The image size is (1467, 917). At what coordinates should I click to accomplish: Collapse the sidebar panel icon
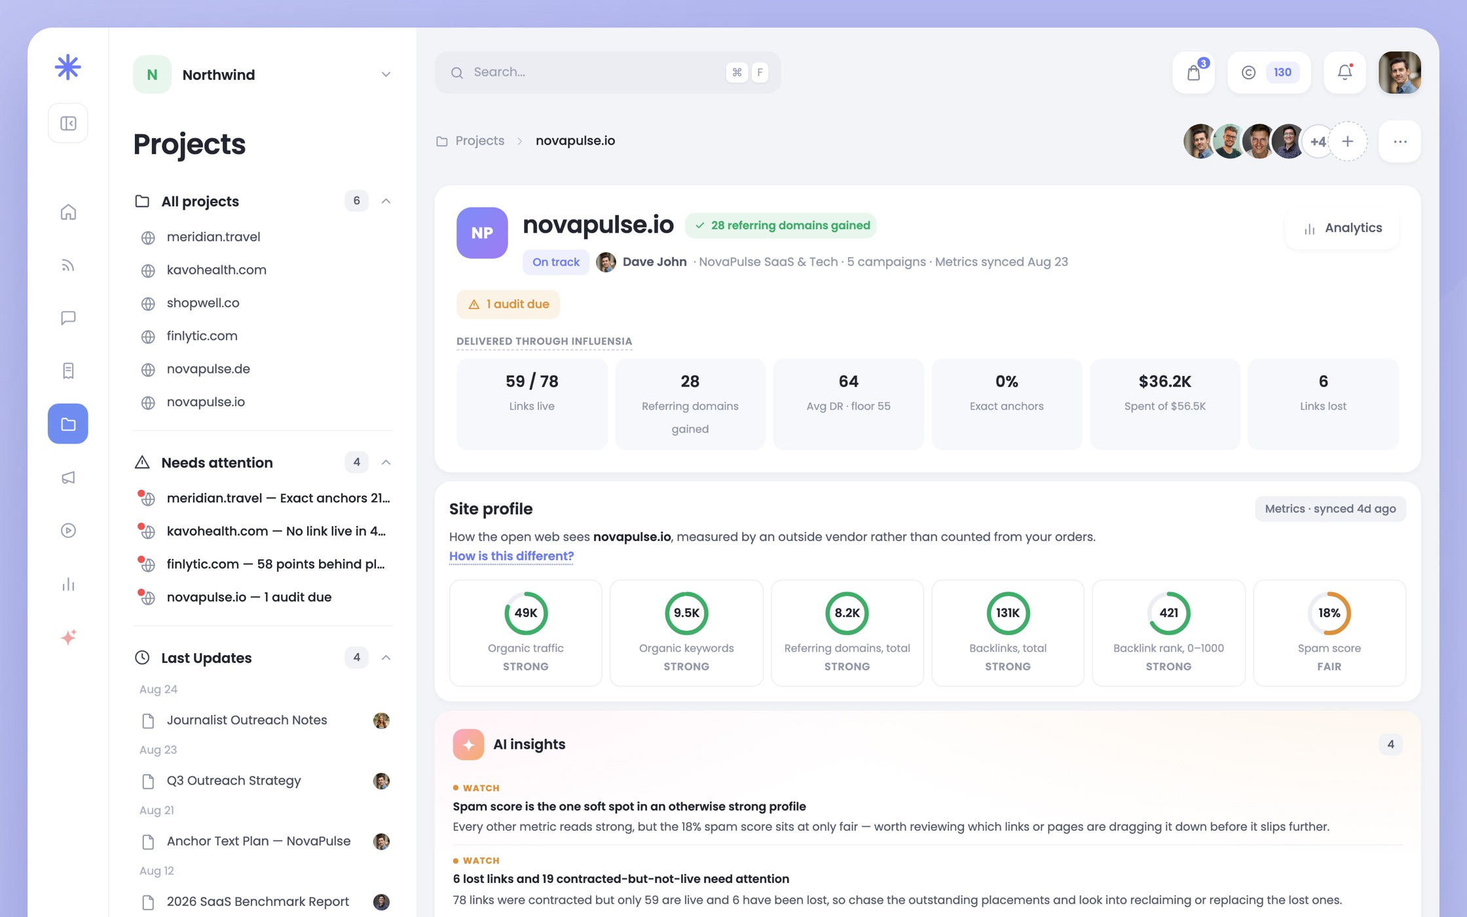(68, 123)
